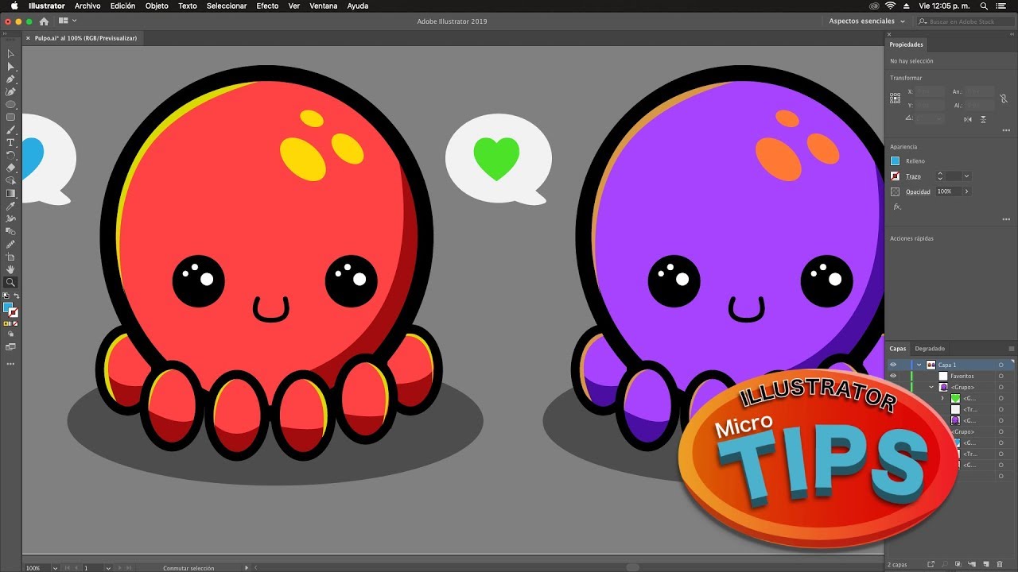The height and width of the screenshot is (572, 1018).
Task: Expand the green heart sublayer group
Action: (x=942, y=398)
